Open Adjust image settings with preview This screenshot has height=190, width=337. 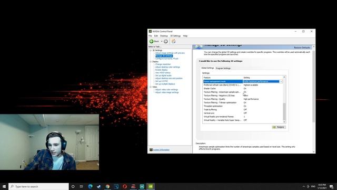click(170, 53)
